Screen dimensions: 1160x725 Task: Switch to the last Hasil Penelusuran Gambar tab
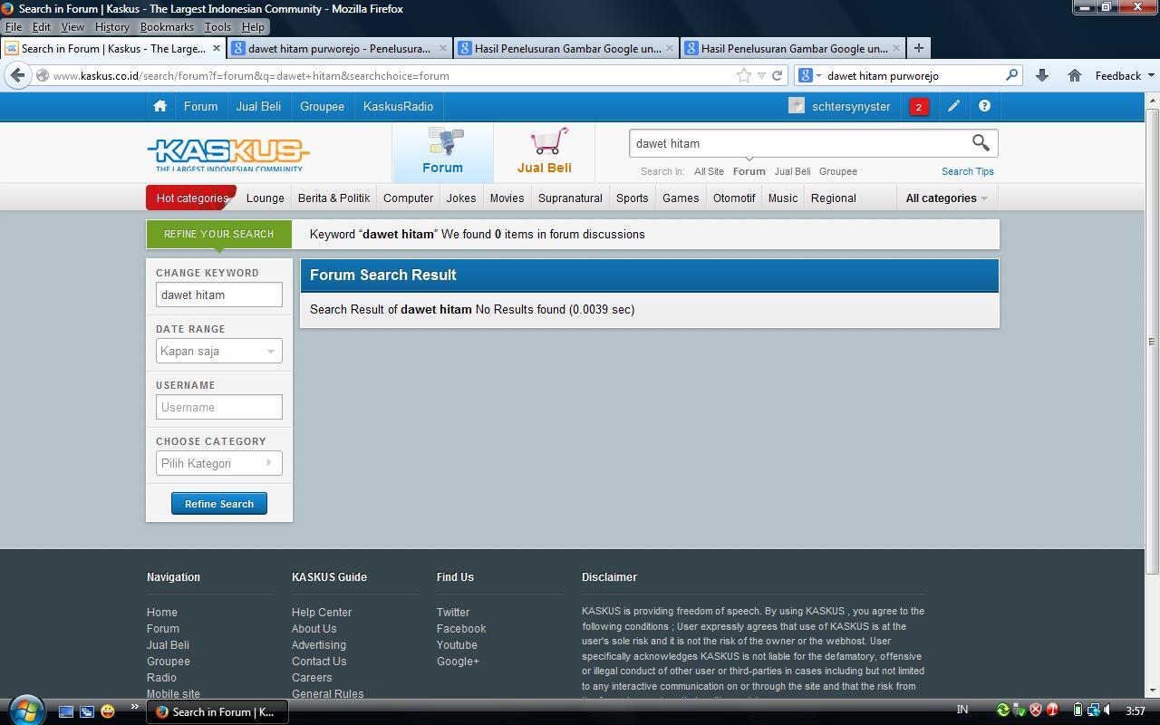(x=793, y=48)
